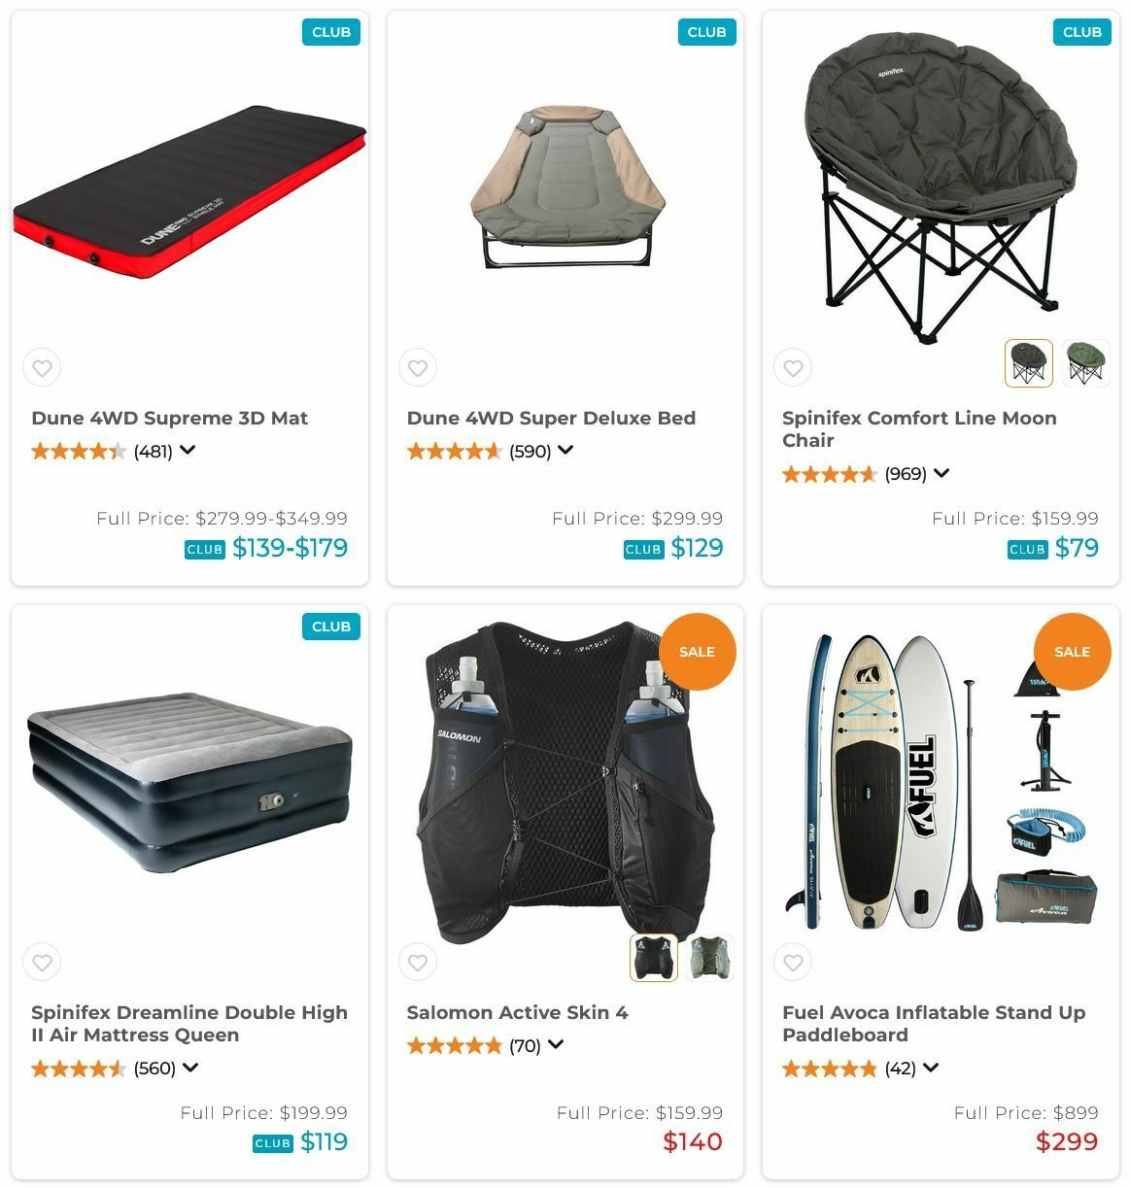Save Spinifex Dreamline Air Mattress to wishlist
This screenshot has width=1130, height=1188.
tap(42, 963)
